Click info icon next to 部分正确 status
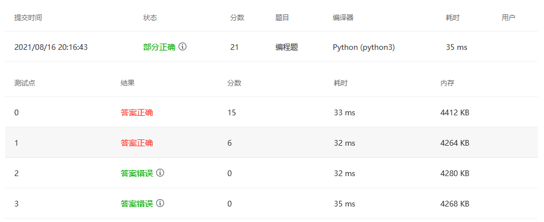Viewport: 544px width, 222px height. [x=182, y=47]
